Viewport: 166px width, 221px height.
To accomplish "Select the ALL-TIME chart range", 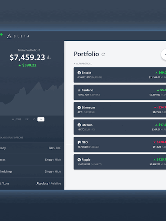I will tap(17, 119).
